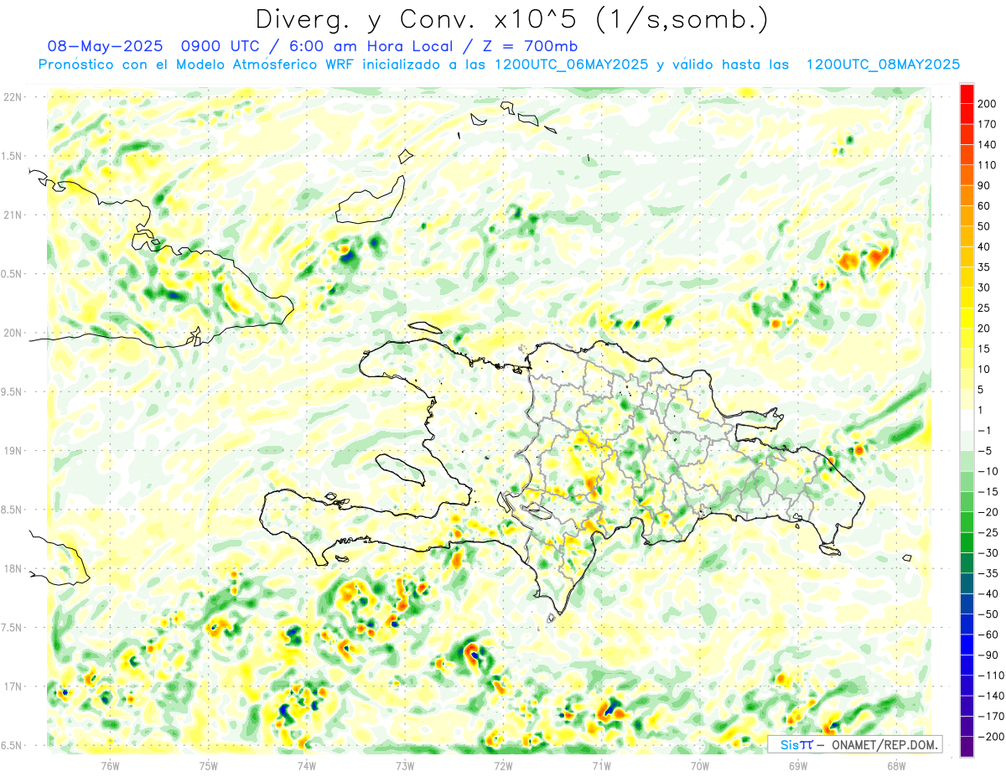
Task: Click the color bar label "-110"
Action: (x=990, y=676)
